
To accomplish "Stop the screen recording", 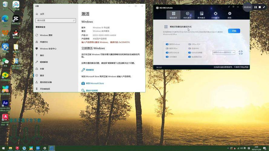I will point(260,7).
